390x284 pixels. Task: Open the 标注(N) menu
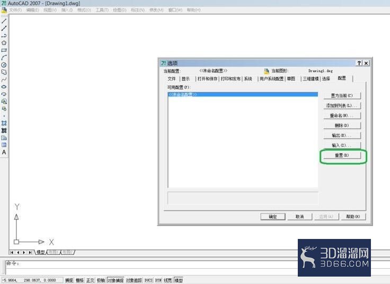(x=138, y=10)
